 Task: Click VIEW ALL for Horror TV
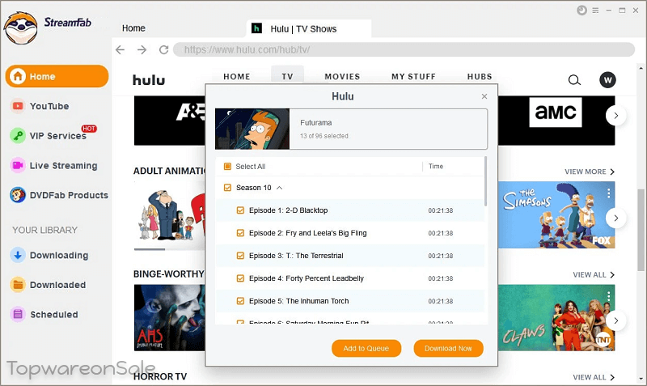click(594, 377)
